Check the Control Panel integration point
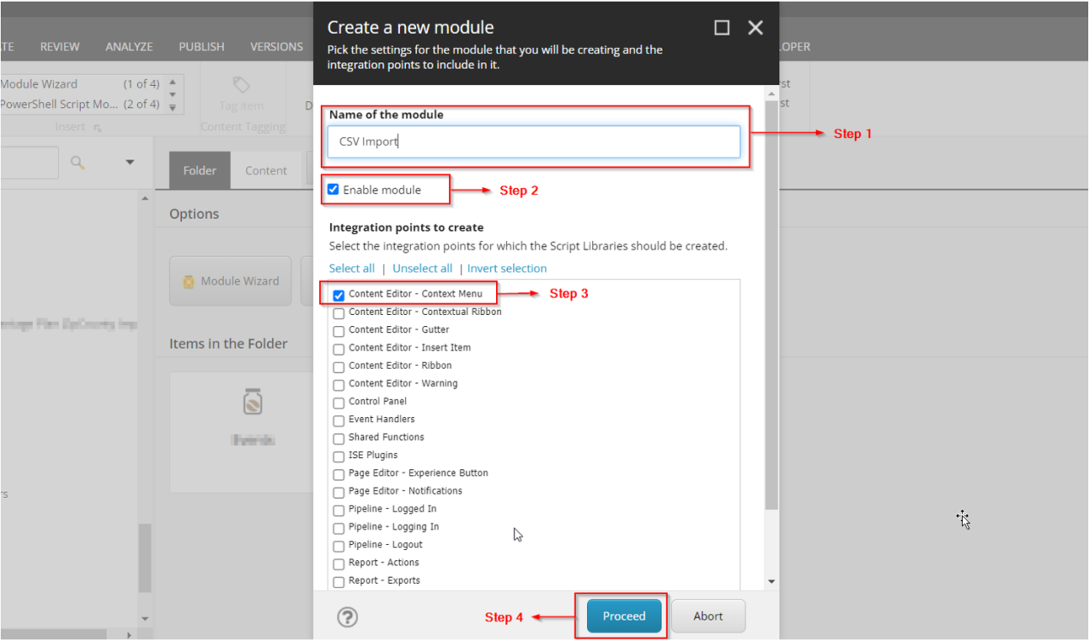 coord(338,403)
